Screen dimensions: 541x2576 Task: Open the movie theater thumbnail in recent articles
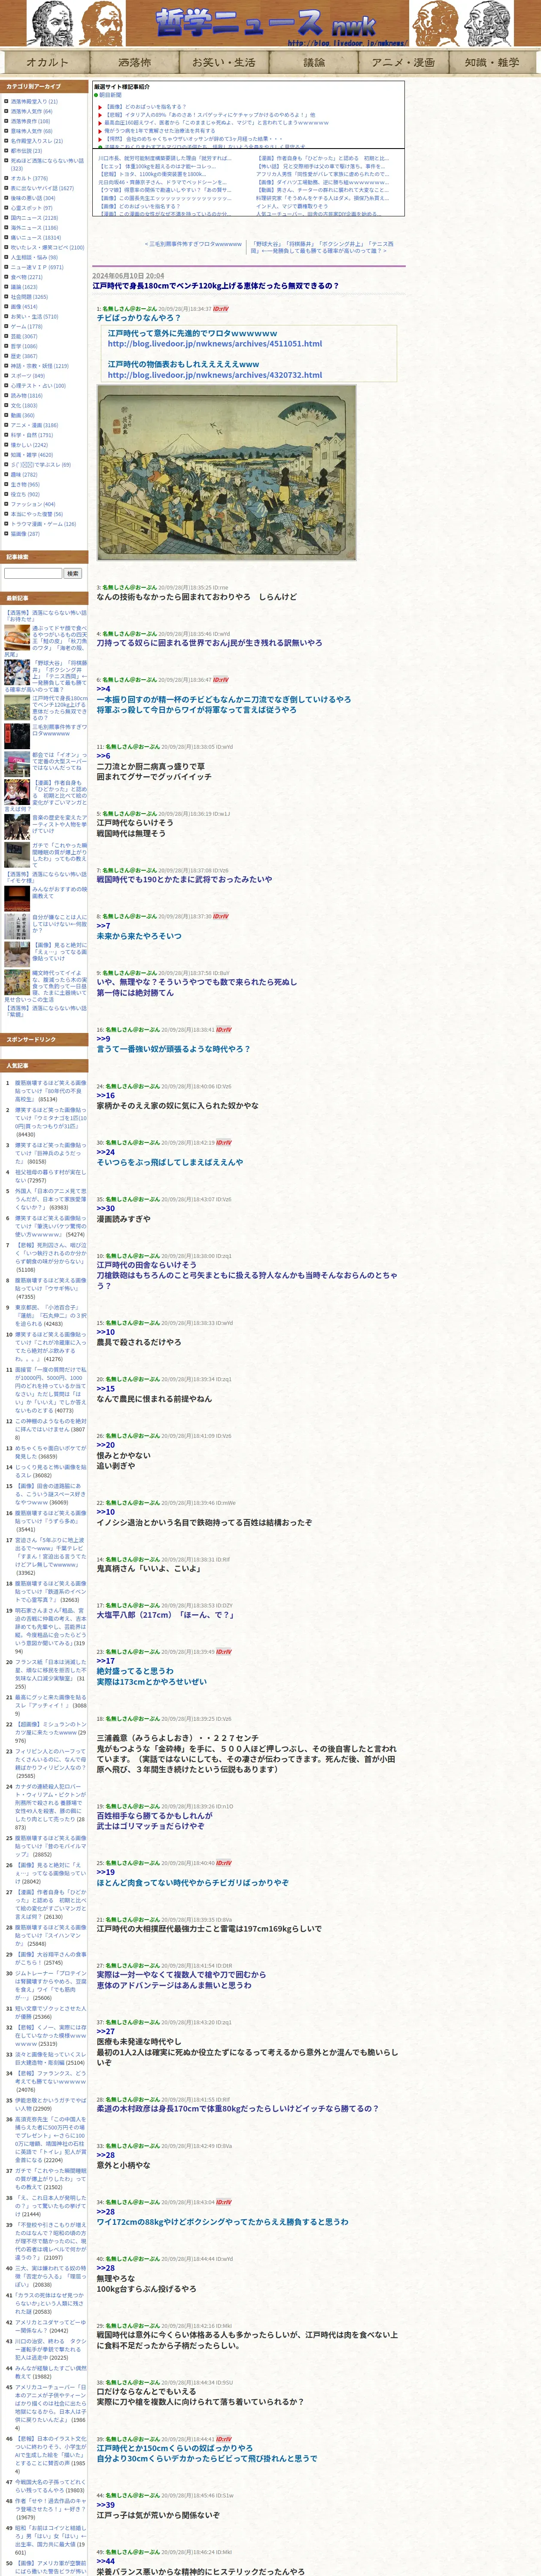pos(17,898)
